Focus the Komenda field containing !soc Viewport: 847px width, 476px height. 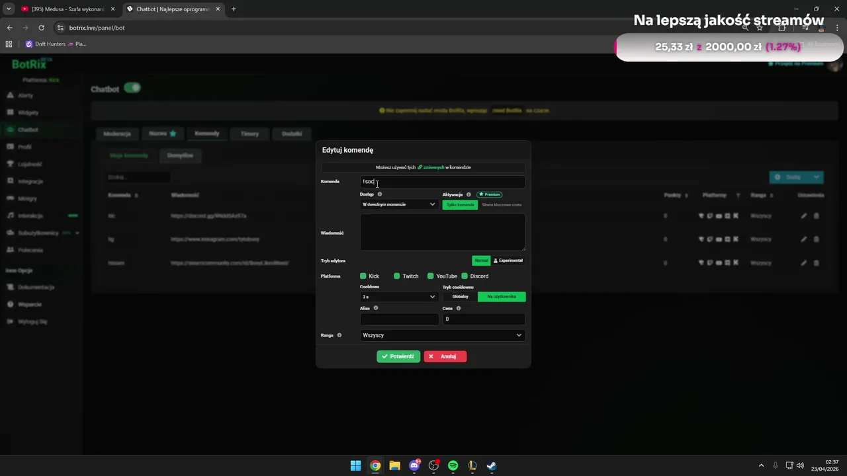(443, 181)
